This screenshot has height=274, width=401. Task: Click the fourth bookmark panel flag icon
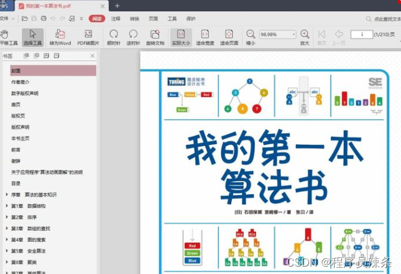[56, 56]
